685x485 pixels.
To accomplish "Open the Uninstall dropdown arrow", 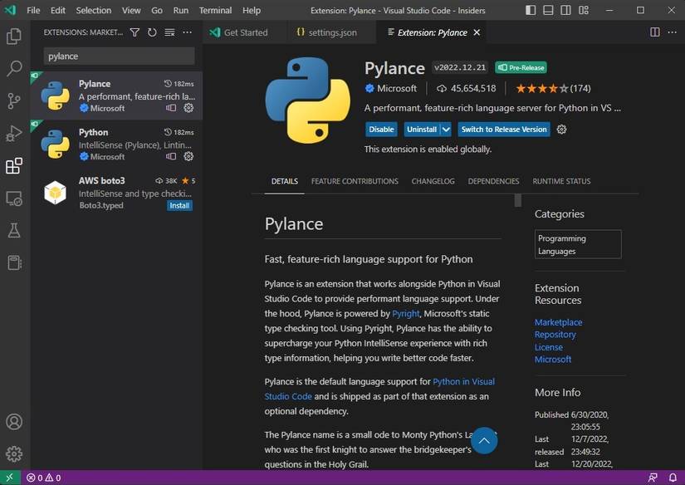I will point(446,130).
